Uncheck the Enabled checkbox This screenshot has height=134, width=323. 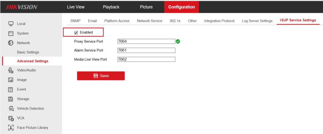click(76, 32)
